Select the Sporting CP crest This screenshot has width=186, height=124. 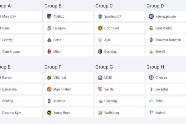pos(100,16)
